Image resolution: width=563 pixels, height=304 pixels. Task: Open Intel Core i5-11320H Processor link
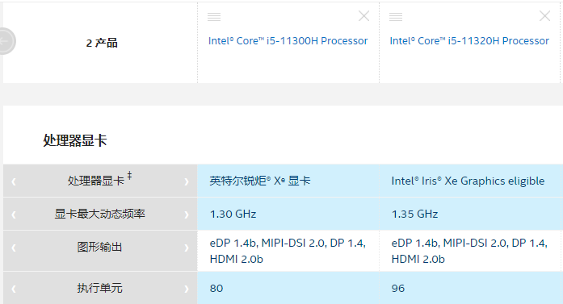tap(469, 41)
